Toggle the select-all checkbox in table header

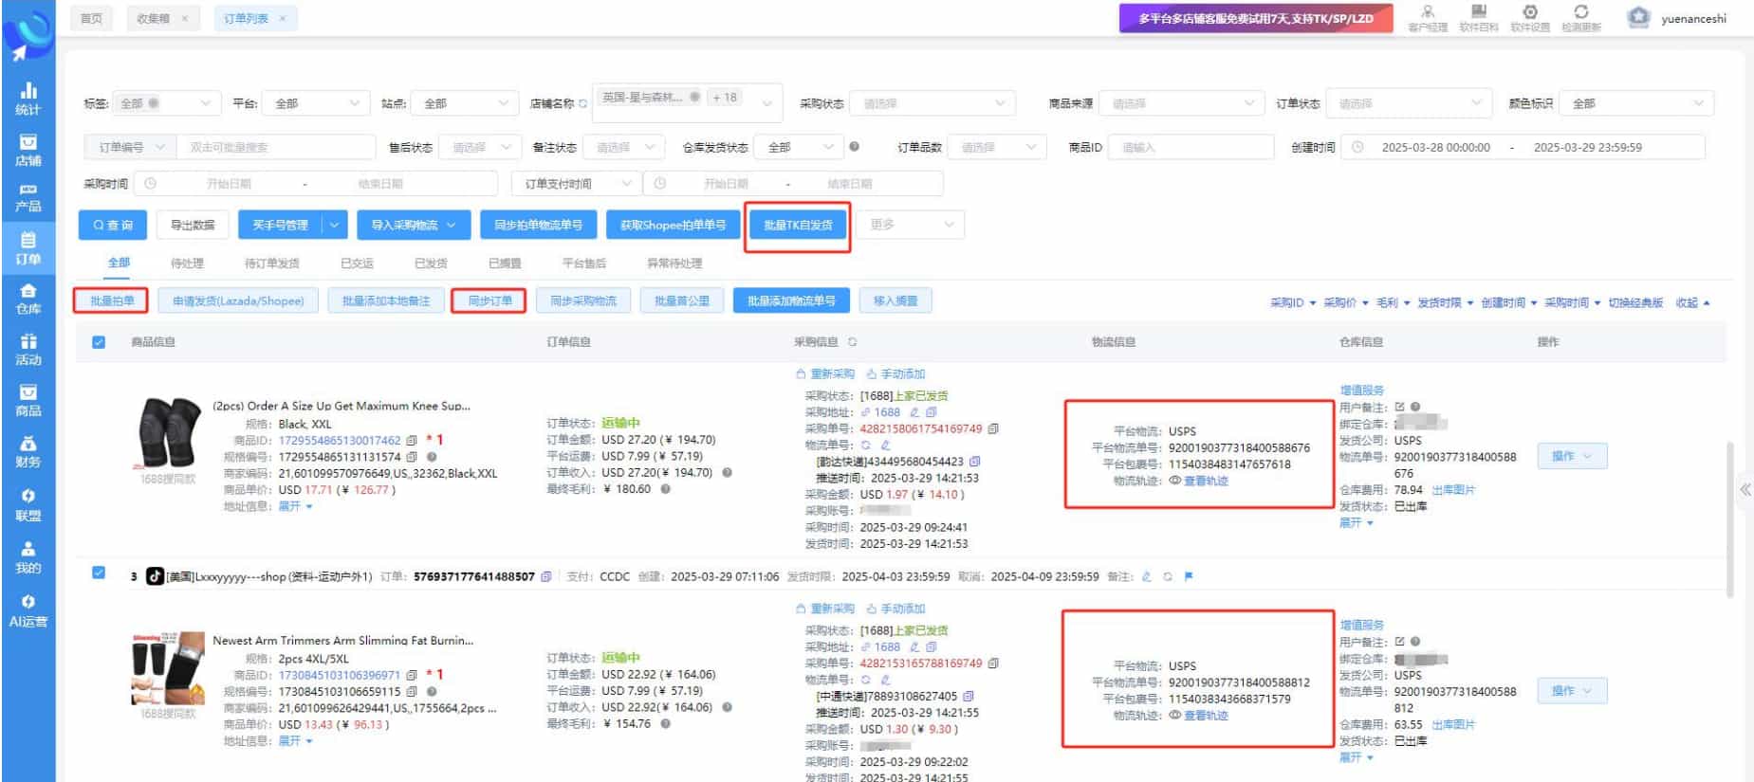(99, 342)
